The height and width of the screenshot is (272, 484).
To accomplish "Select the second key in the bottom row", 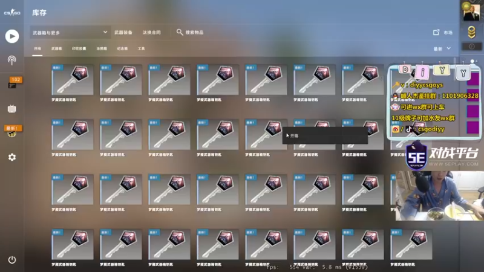I will pos(121,244).
